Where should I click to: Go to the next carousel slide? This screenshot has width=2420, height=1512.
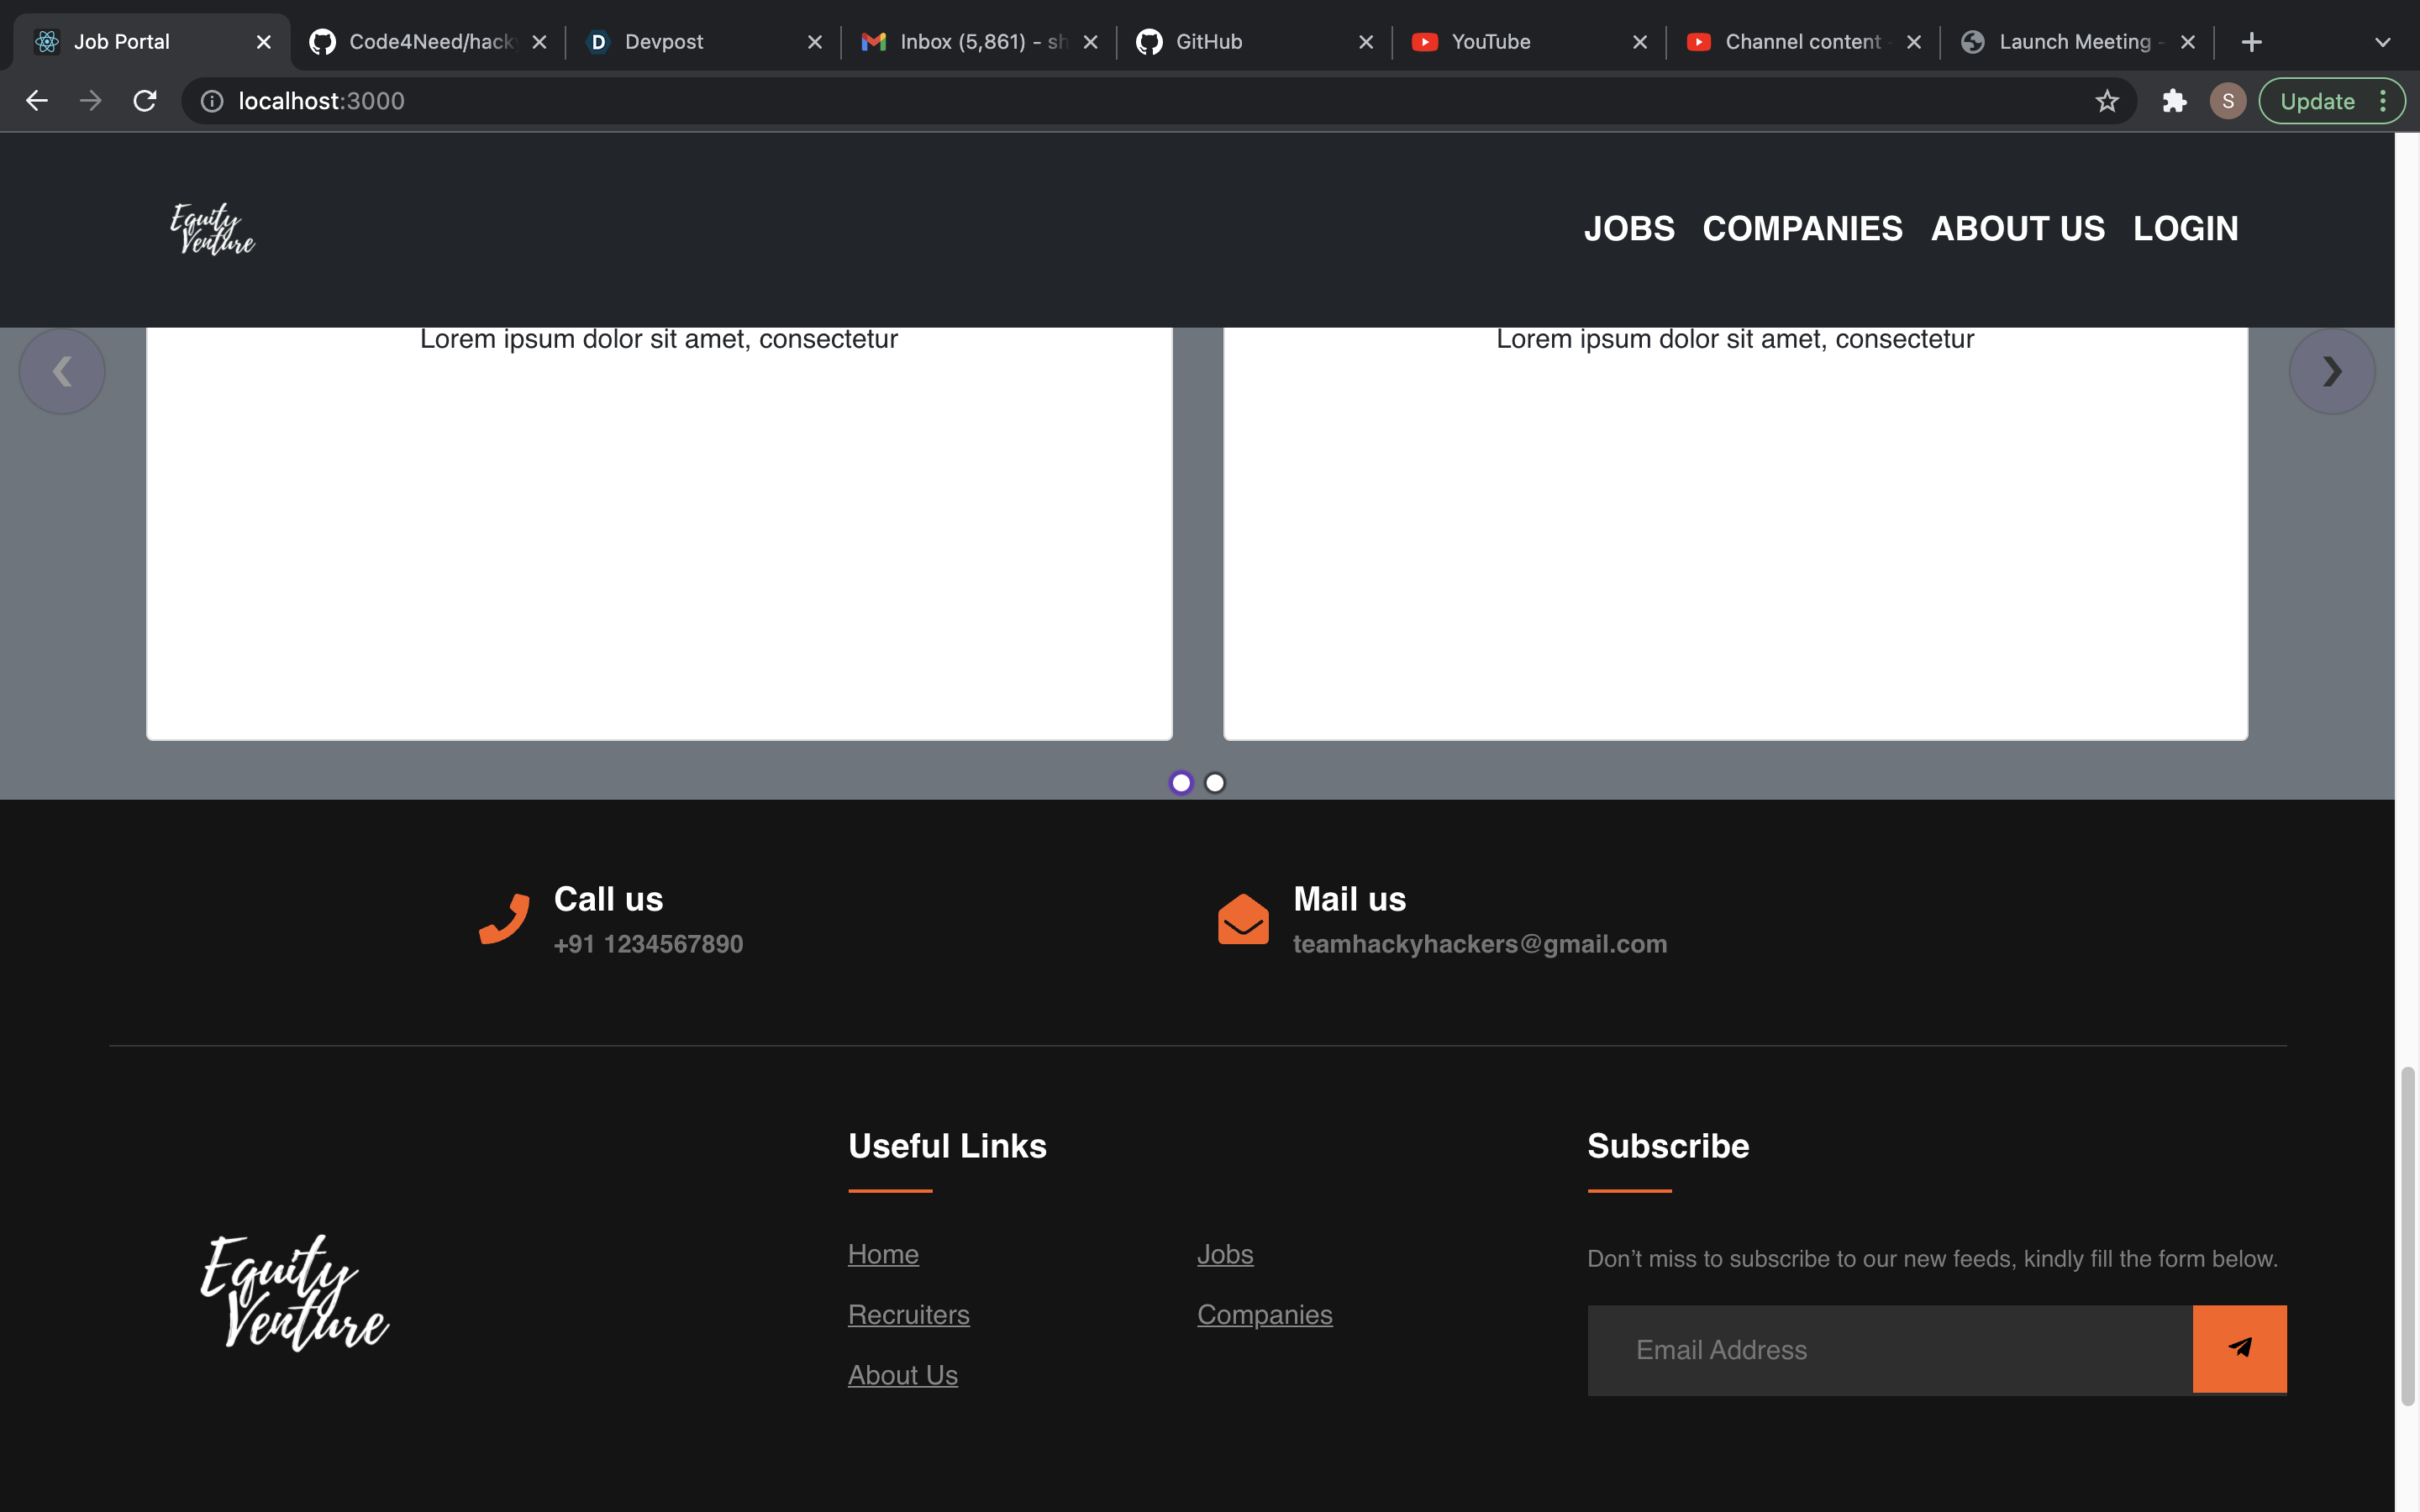click(2331, 371)
